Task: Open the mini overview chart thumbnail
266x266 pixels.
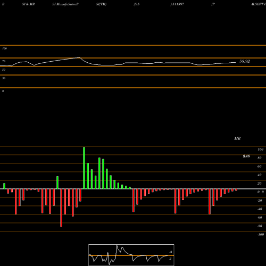Action: pos(131,255)
